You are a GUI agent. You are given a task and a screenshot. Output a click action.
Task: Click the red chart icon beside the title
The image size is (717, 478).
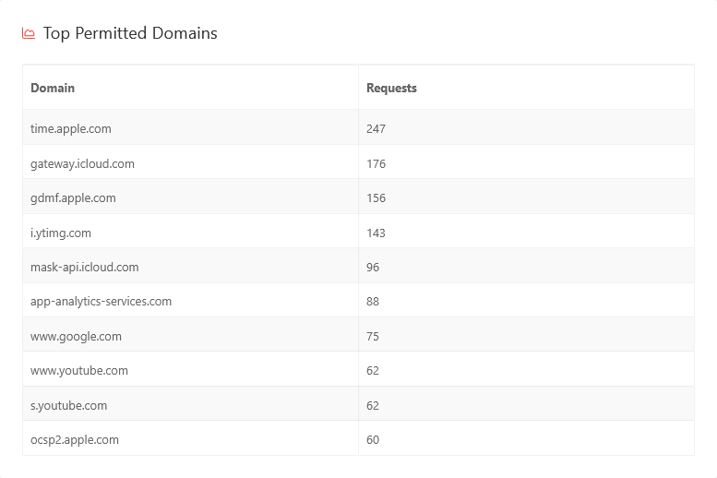29,34
